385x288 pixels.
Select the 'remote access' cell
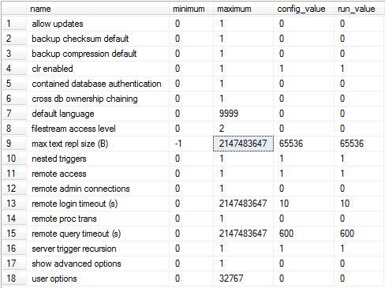pos(98,174)
